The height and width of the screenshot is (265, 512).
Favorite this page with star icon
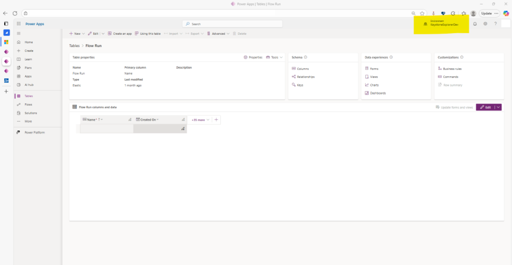422,13
